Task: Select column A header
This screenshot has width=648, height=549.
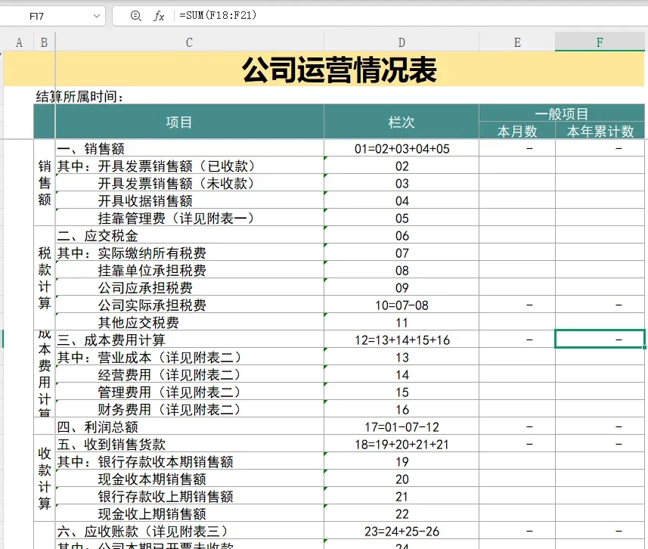Action: [19, 42]
